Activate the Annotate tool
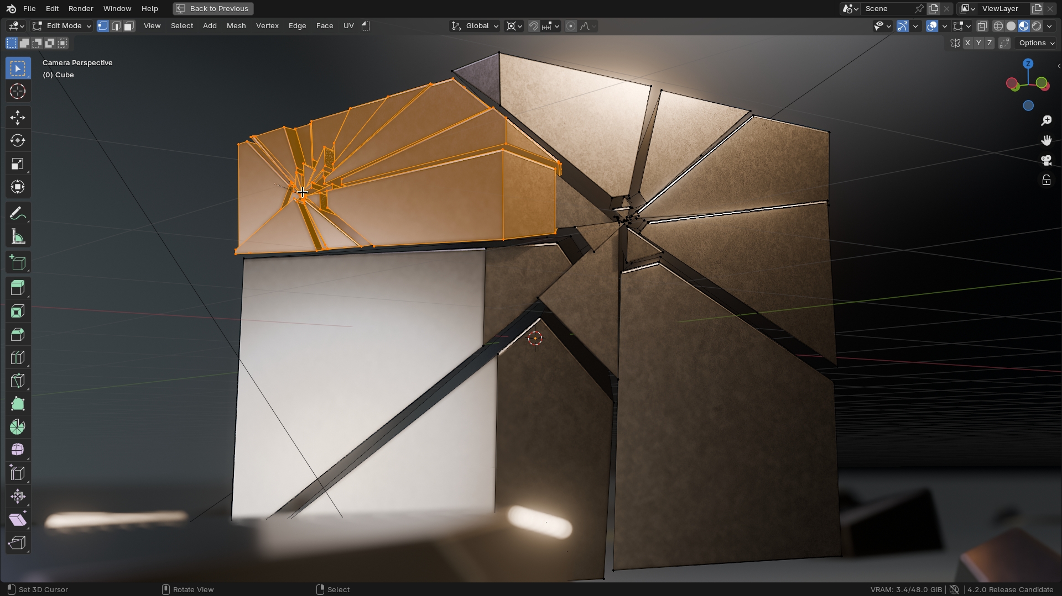 click(x=18, y=213)
